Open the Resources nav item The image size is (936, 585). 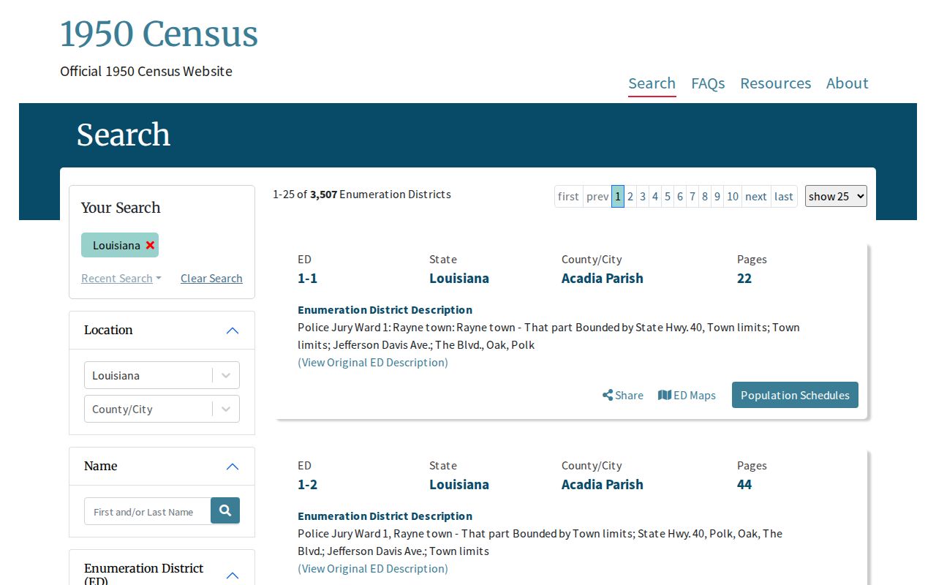coord(775,83)
